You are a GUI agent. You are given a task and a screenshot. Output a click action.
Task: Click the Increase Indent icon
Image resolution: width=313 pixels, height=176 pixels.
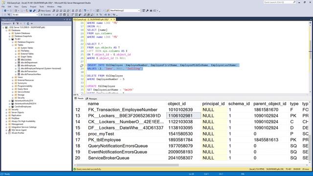point(109,15)
